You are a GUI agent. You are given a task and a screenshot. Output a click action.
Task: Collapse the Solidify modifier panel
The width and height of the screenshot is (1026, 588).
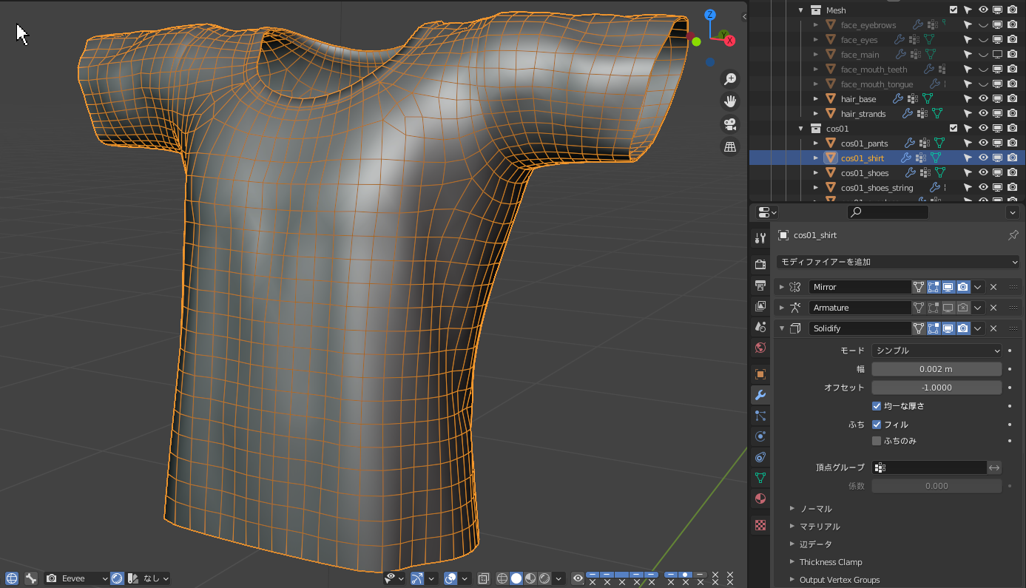coord(782,328)
